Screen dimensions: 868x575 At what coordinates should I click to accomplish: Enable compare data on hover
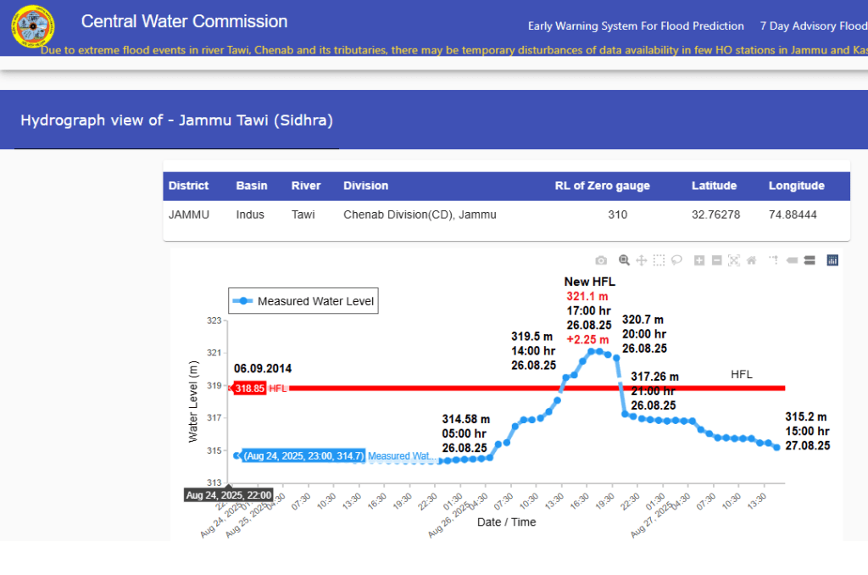[x=809, y=260]
